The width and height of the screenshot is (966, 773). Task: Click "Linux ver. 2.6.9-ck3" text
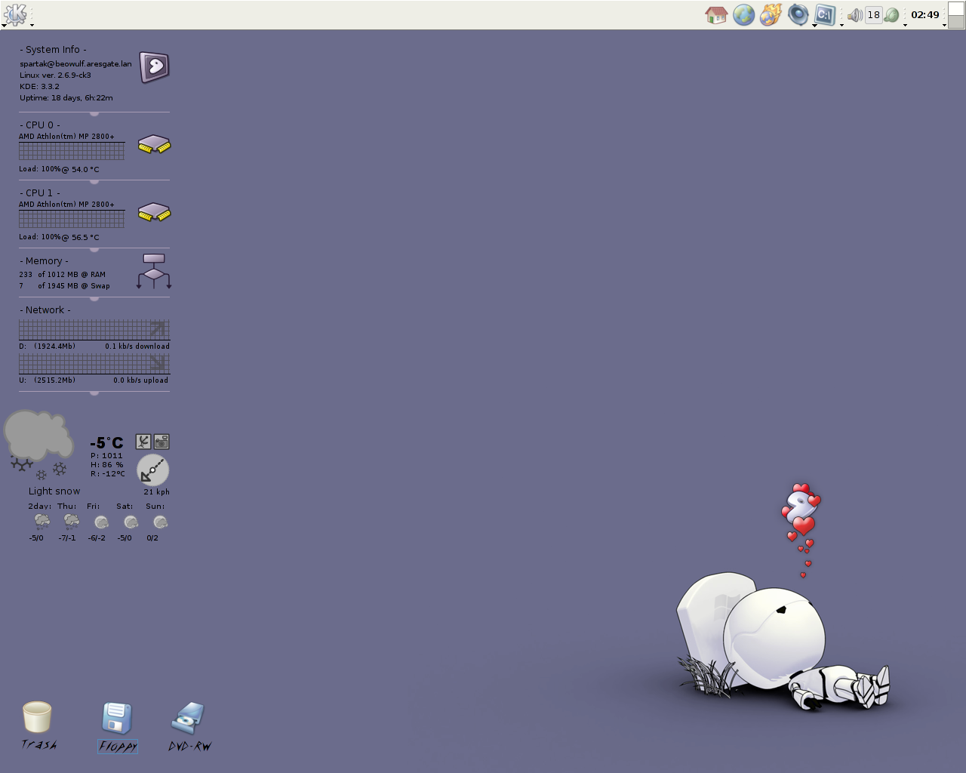[55, 75]
